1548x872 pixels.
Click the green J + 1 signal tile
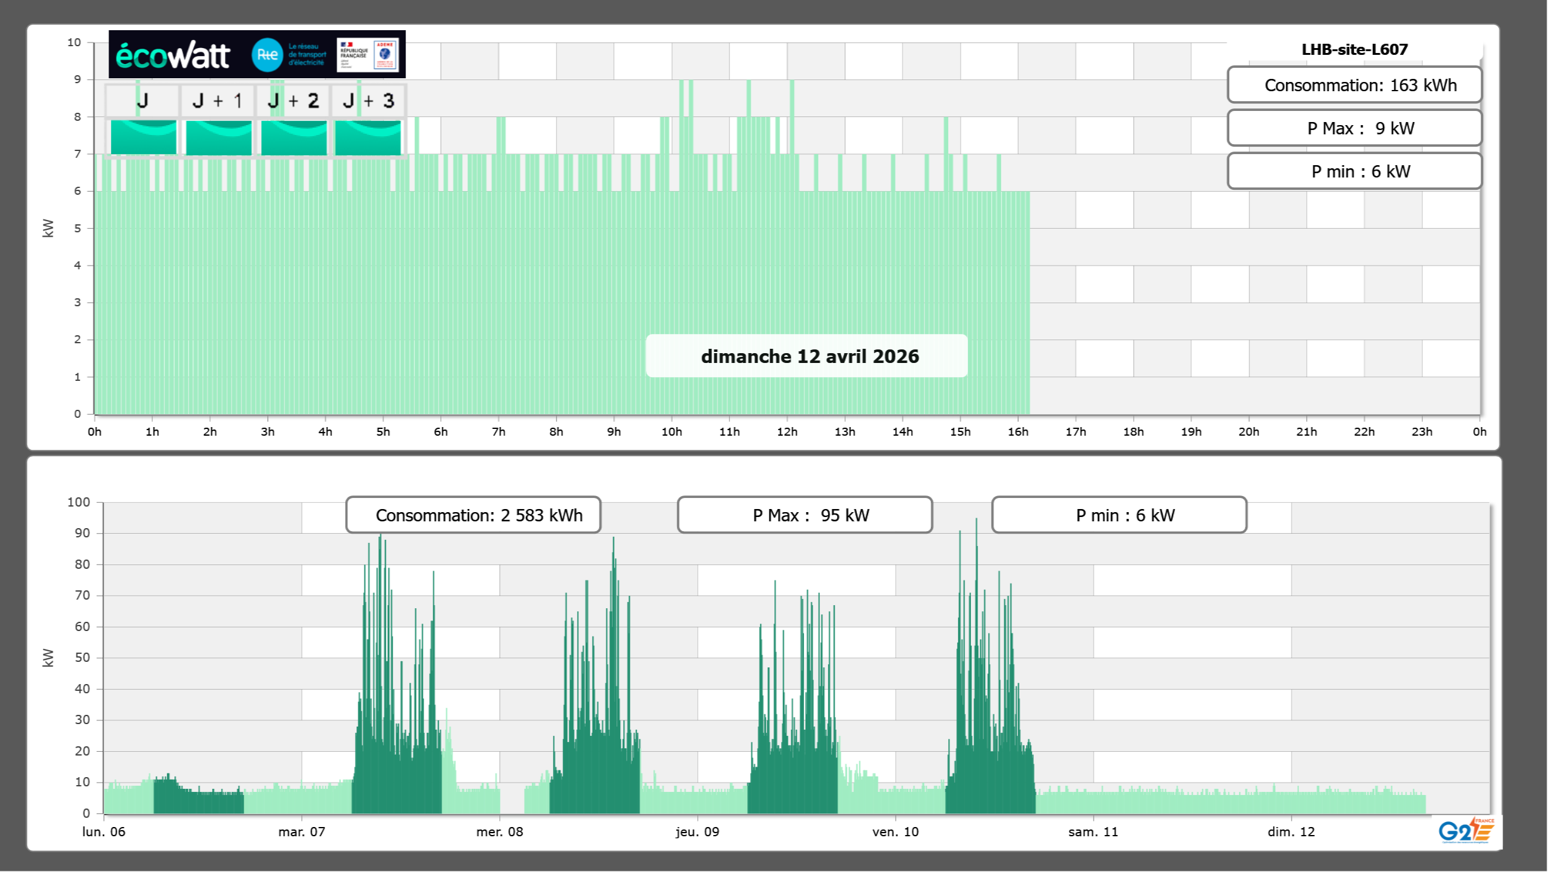[219, 137]
